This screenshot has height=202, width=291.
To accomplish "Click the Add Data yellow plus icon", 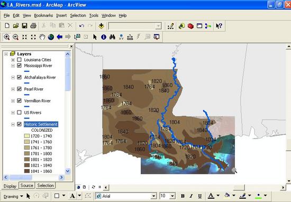I will (x=101, y=26).
